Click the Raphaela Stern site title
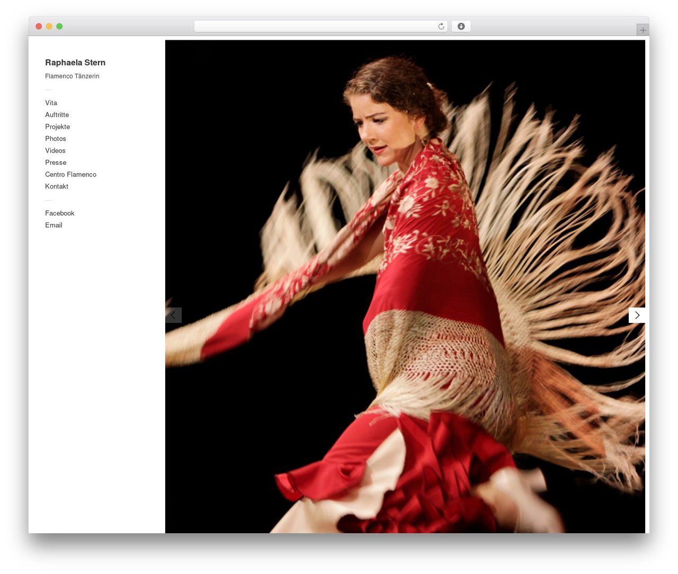The image size is (678, 574). 75,62
